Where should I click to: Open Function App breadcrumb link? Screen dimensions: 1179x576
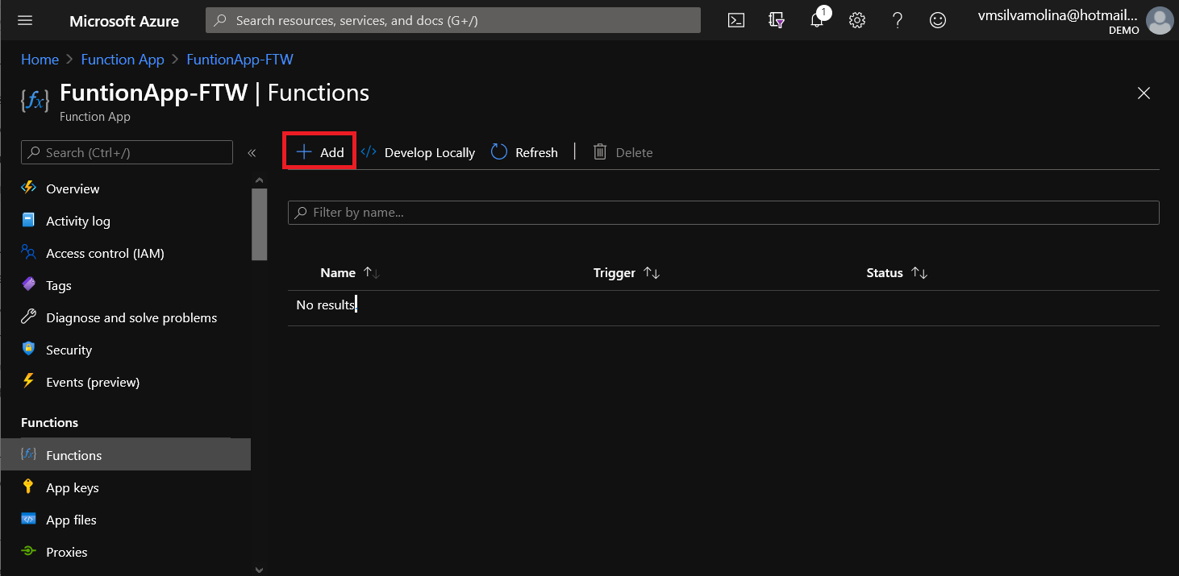(123, 60)
